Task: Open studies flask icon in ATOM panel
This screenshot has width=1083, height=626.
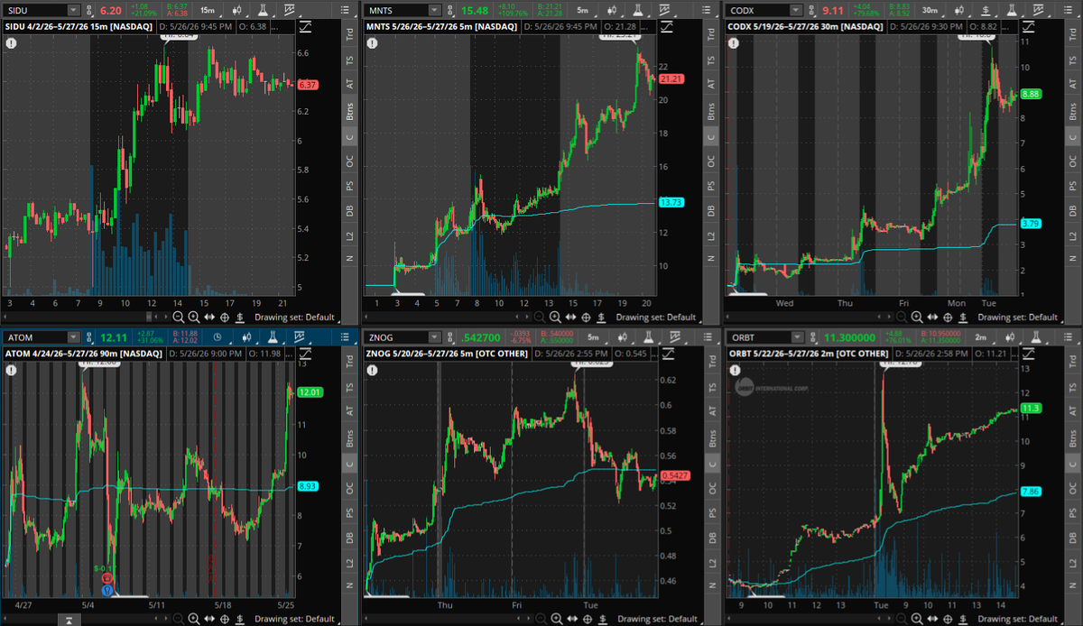Action: [x=273, y=337]
